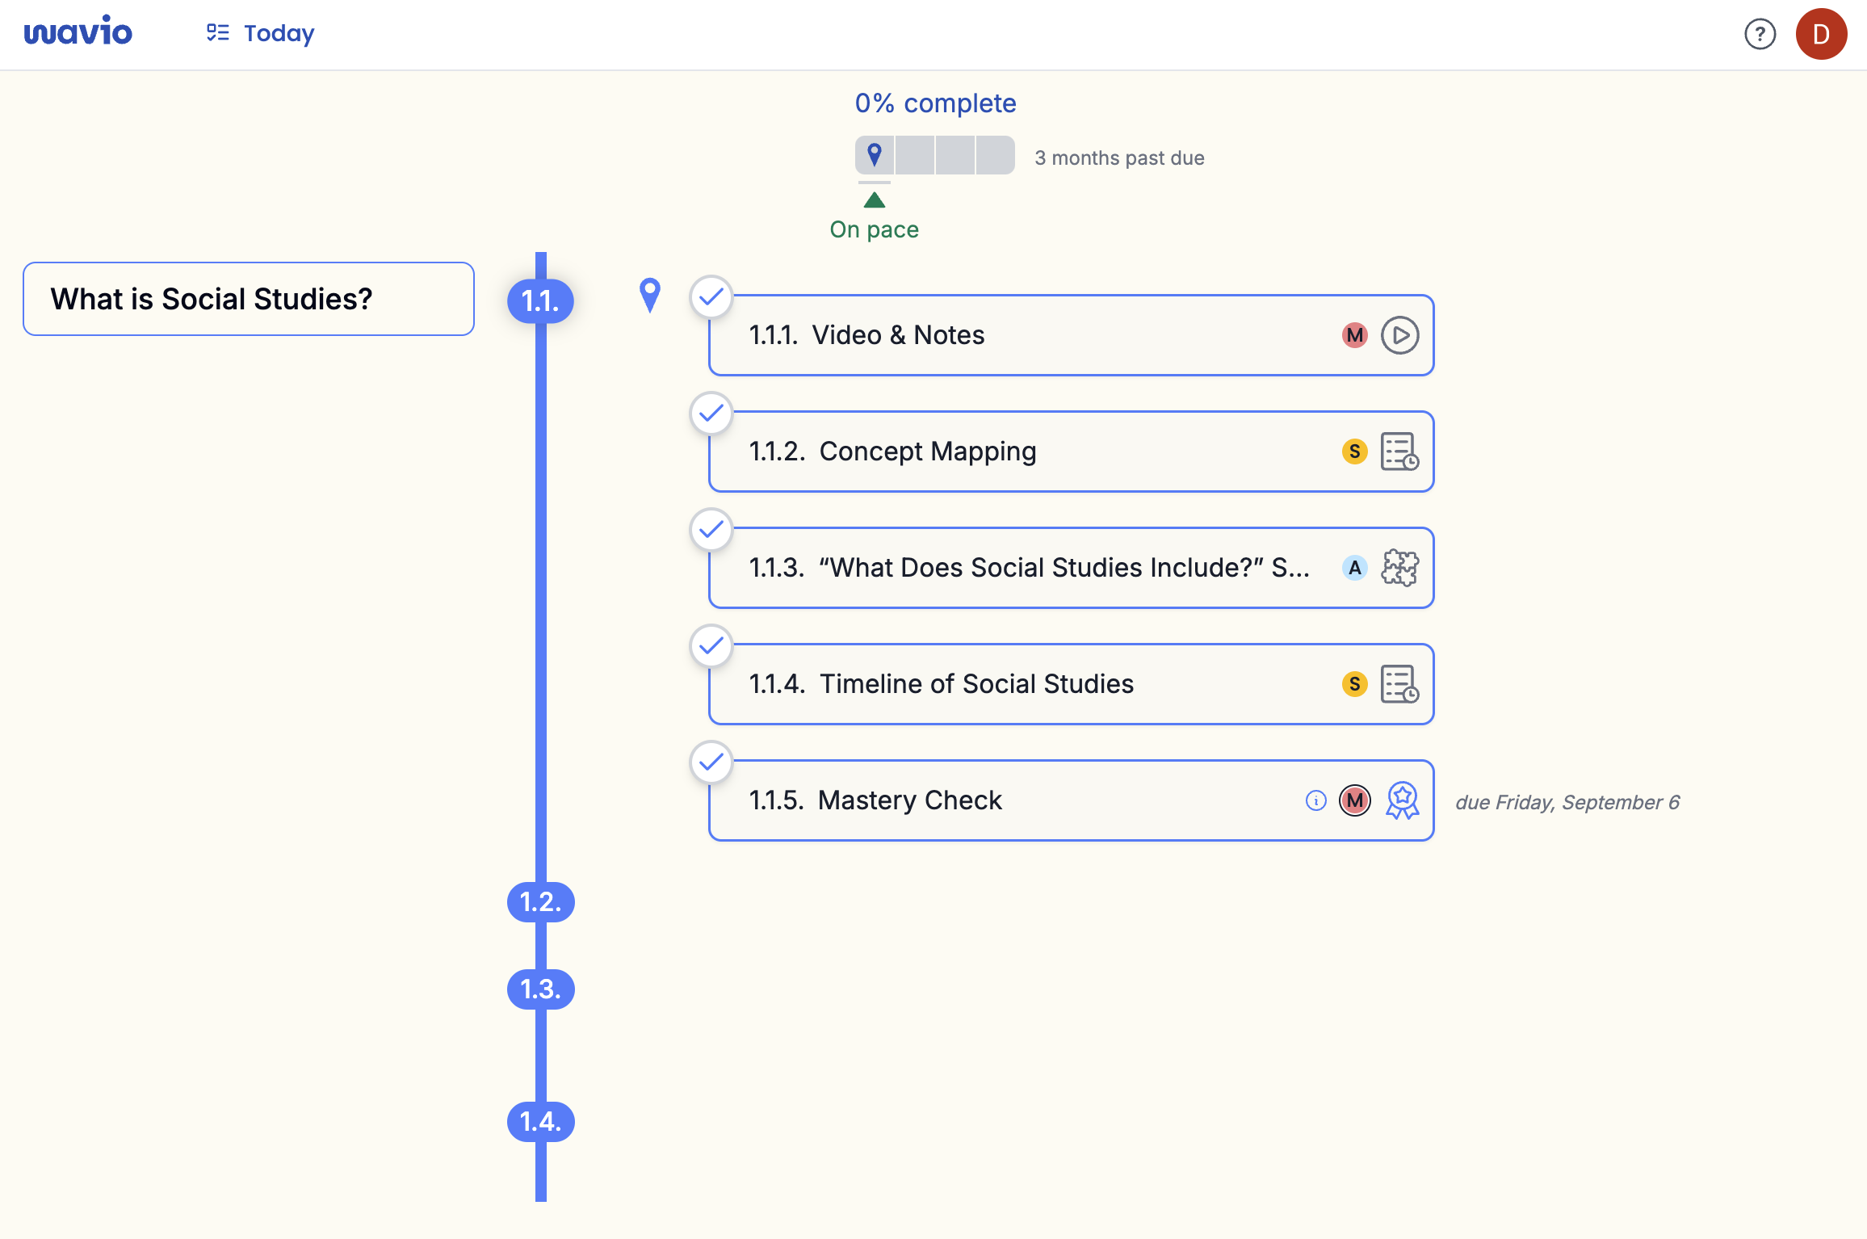
Task: Go to the Wavio logo home link
Action: 78,32
